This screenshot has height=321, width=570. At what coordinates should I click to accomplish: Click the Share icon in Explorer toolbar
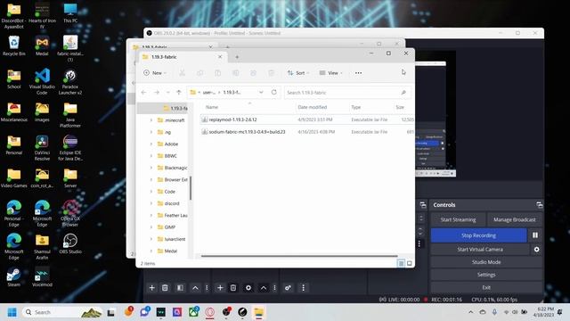[253, 73]
